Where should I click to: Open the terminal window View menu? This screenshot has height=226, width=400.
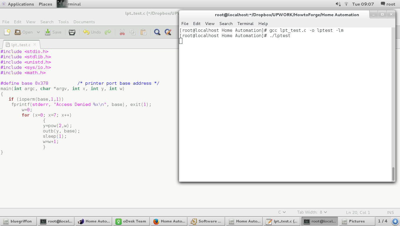point(210,24)
